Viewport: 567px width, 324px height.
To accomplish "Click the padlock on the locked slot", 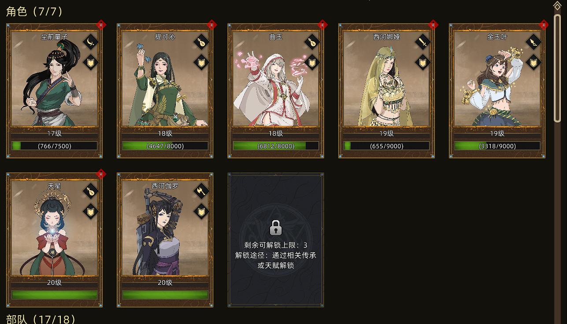I will pyautogui.click(x=276, y=228).
